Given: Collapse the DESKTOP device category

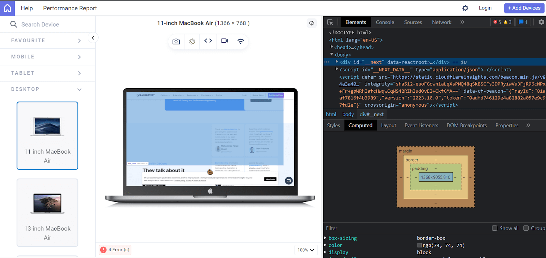Looking at the screenshot, I should (x=47, y=89).
